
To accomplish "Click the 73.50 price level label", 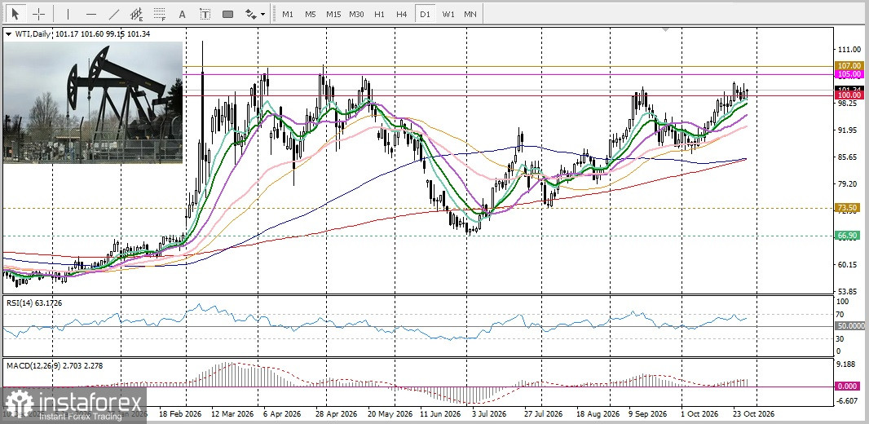I will (x=849, y=208).
